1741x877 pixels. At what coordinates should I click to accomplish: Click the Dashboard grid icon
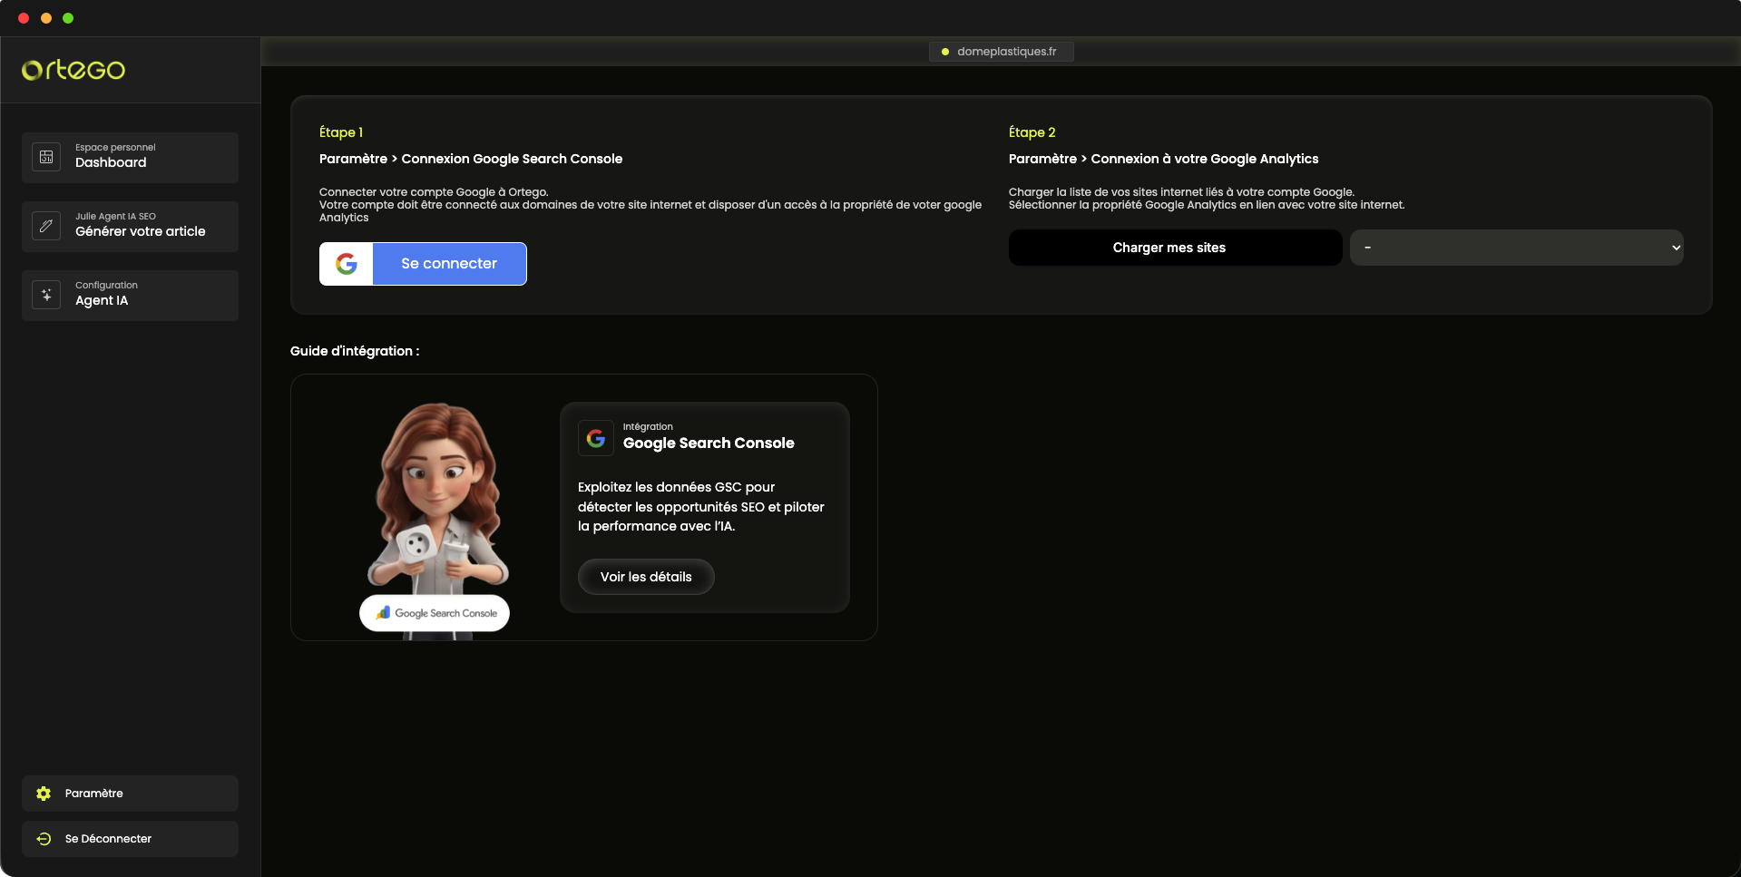click(x=46, y=157)
